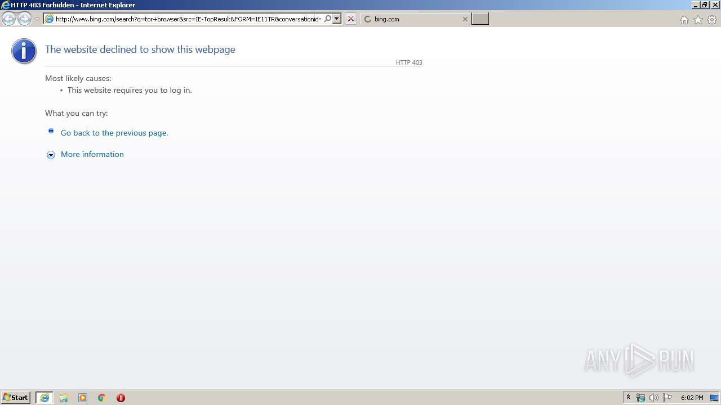721x405 pixels.
Task: Click the search magnifier in address bar
Action: click(327, 19)
